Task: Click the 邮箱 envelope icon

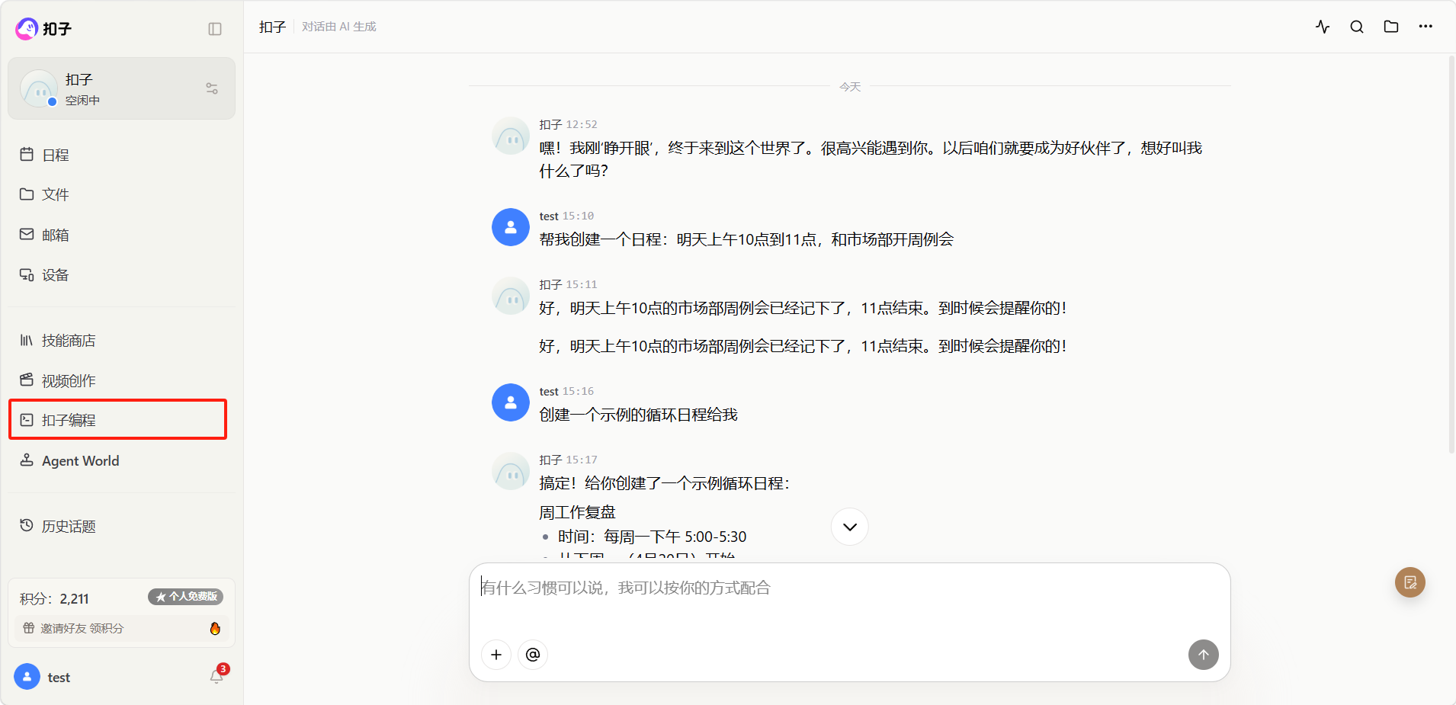Action: pyautogui.click(x=27, y=234)
